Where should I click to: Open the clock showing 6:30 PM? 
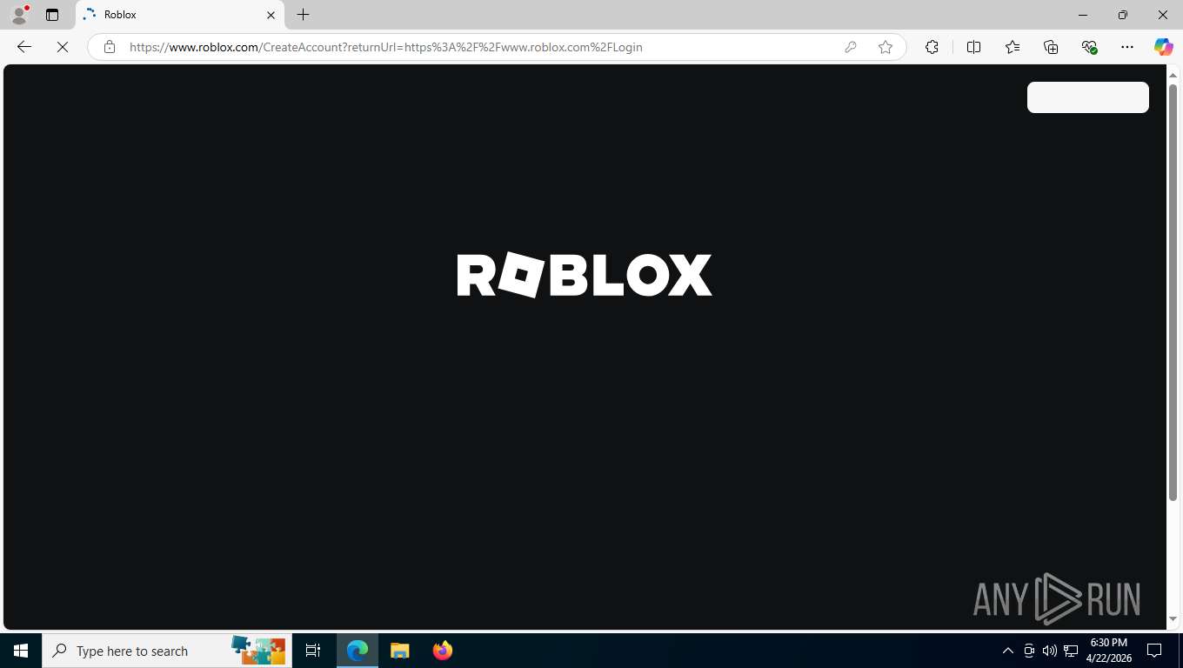[1108, 651]
